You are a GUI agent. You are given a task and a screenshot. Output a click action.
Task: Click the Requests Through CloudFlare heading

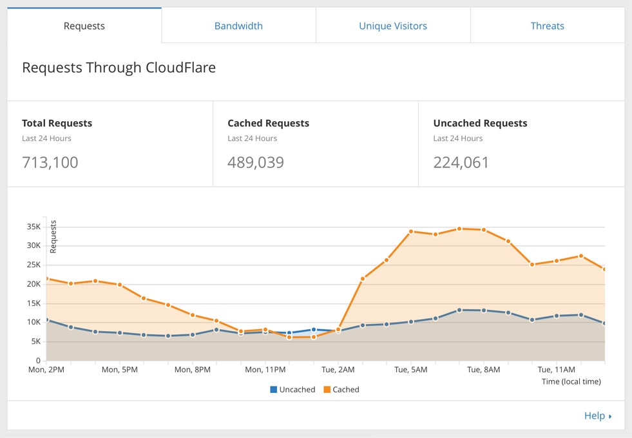(x=119, y=68)
